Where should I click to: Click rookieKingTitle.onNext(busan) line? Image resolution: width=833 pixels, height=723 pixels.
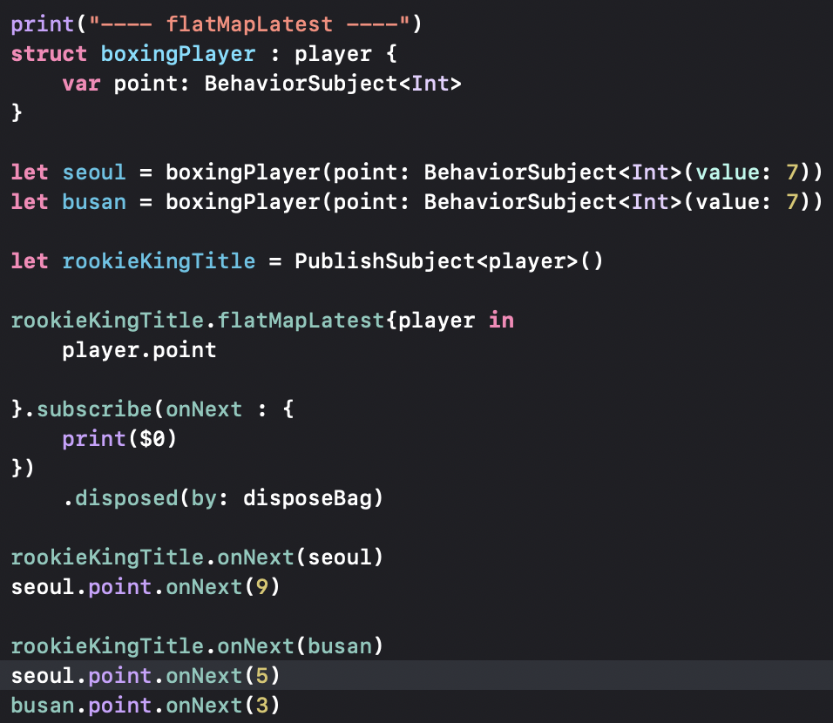pos(197,646)
